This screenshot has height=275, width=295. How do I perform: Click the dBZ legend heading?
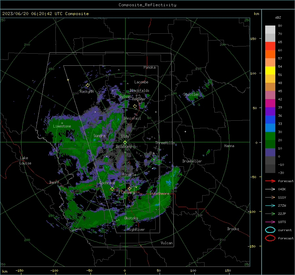pos(278,17)
